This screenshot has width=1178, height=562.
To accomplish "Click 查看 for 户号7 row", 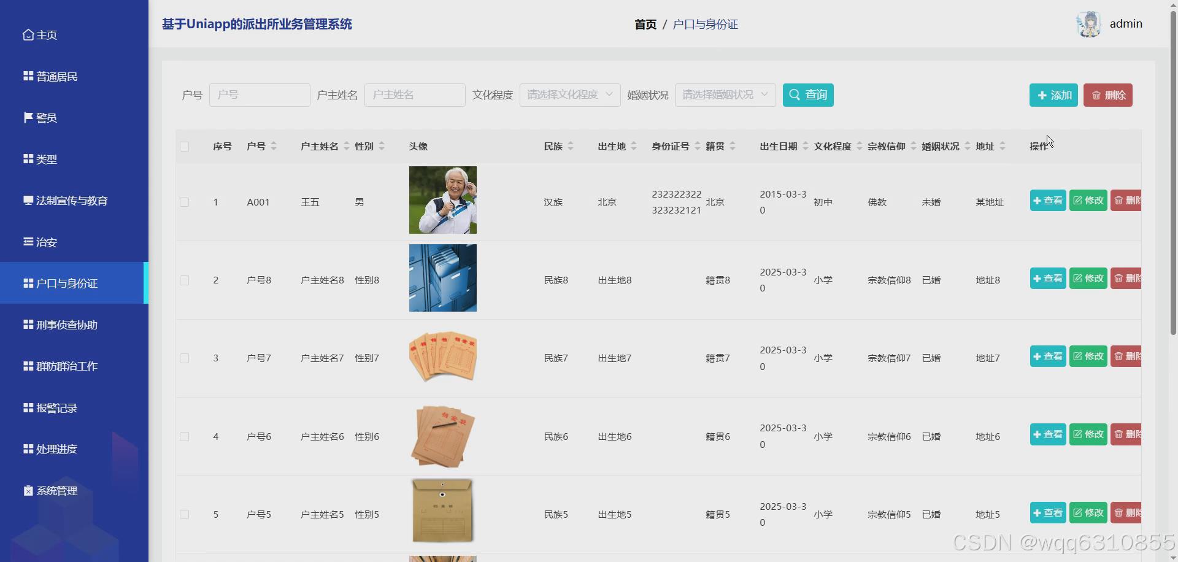I will [1048, 356].
